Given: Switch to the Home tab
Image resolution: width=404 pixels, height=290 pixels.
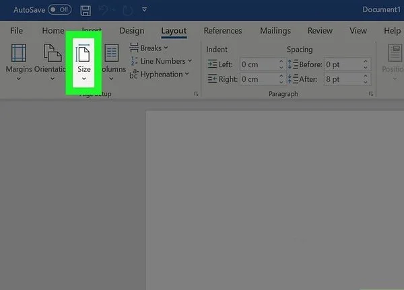Looking at the screenshot, I should [x=53, y=31].
